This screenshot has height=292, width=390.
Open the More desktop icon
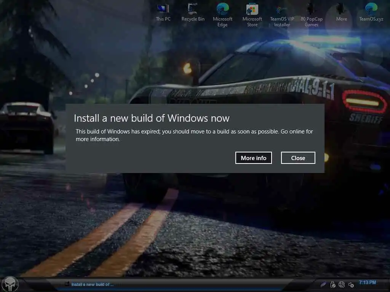click(341, 13)
